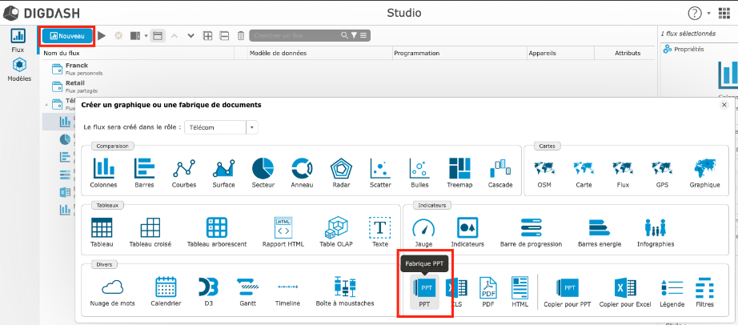This screenshot has height=325, width=738.
Task: Open the Flux section in sidebar
Action: point(18,40)
